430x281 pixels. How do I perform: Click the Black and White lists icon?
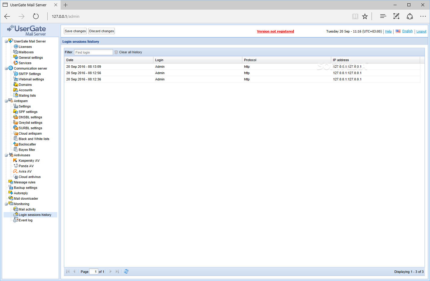click(x=16, y=139)
